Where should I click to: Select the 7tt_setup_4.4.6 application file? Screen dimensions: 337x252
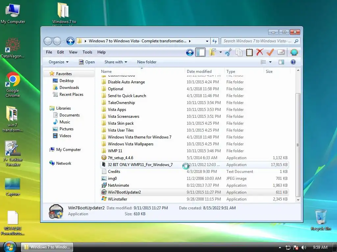(120, 158)
